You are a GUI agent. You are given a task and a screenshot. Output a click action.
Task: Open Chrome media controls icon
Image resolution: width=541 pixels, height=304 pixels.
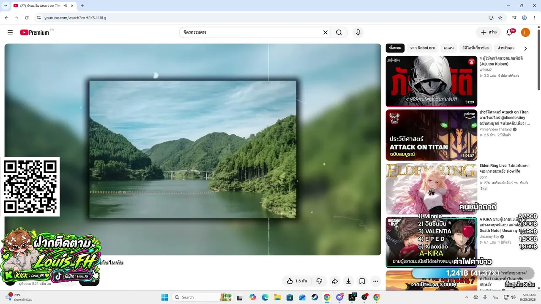click(x=514, y=18)
